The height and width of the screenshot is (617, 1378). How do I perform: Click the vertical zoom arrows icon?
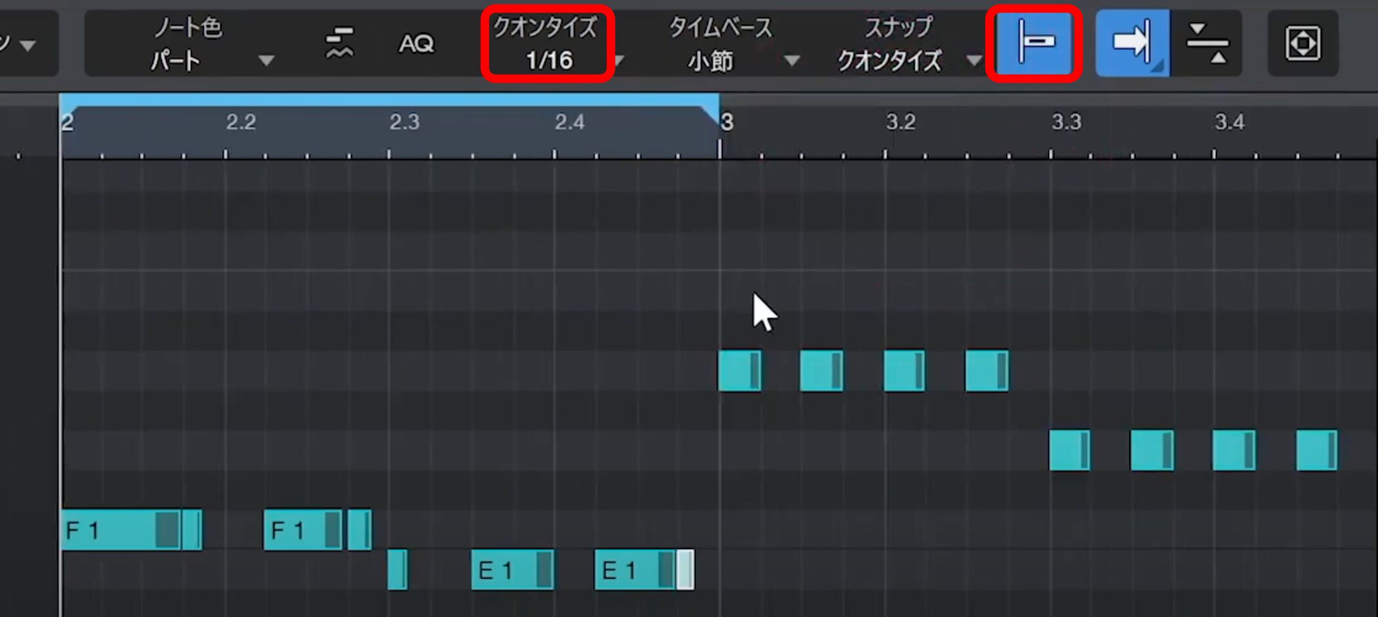(x=1207, y=43)
